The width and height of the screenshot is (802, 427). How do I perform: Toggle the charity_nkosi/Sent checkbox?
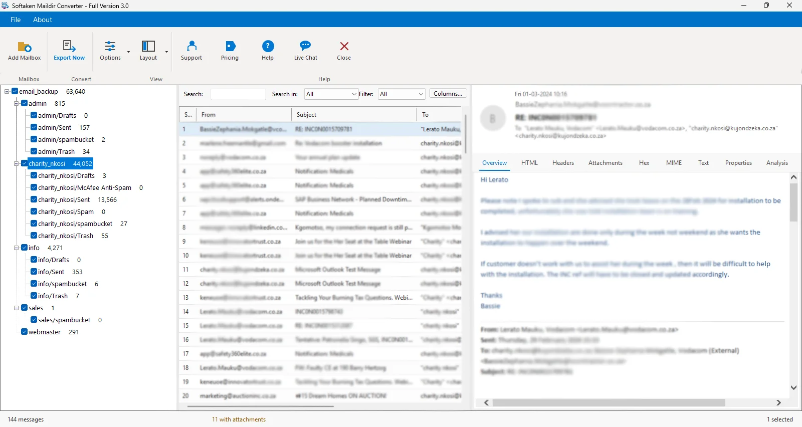[34, 199]
